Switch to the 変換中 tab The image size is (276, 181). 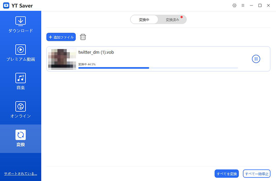(144, 20)
